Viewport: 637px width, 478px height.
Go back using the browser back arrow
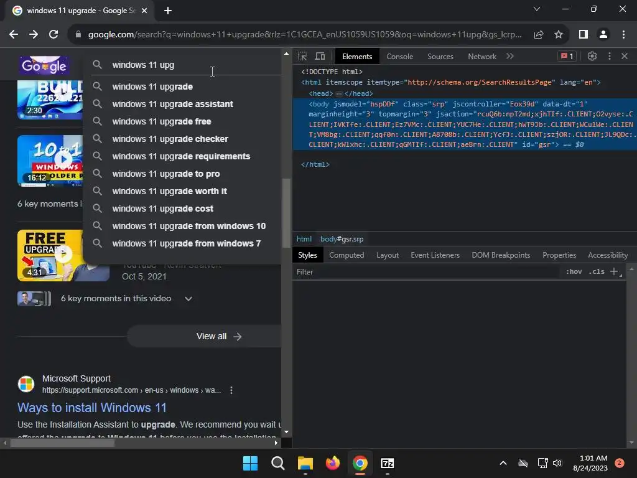pyautogui.click(x=14, y=35)
